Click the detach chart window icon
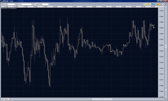The image size is (168, 101). coord(166,4)
